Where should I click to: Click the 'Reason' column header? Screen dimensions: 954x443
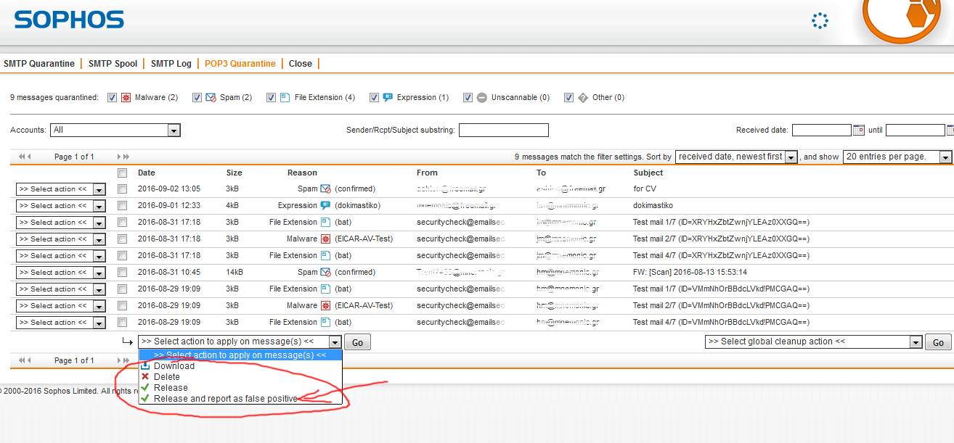[302, 173]
